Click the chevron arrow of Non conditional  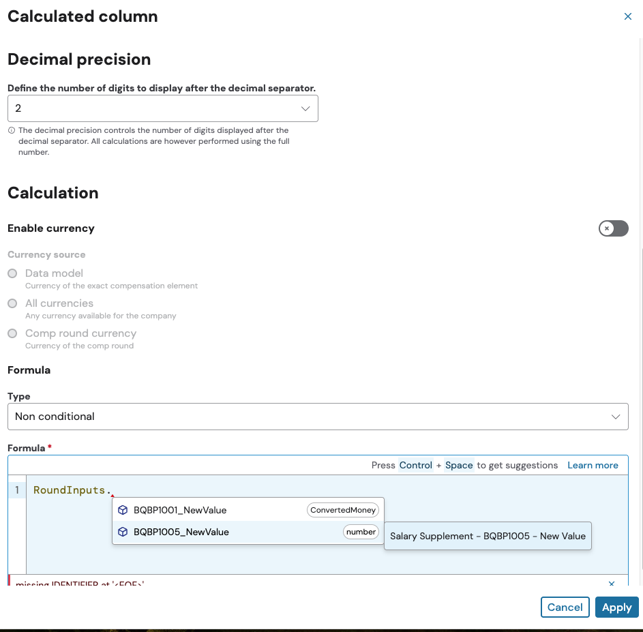pyautogui.click(x=616, y=417)
